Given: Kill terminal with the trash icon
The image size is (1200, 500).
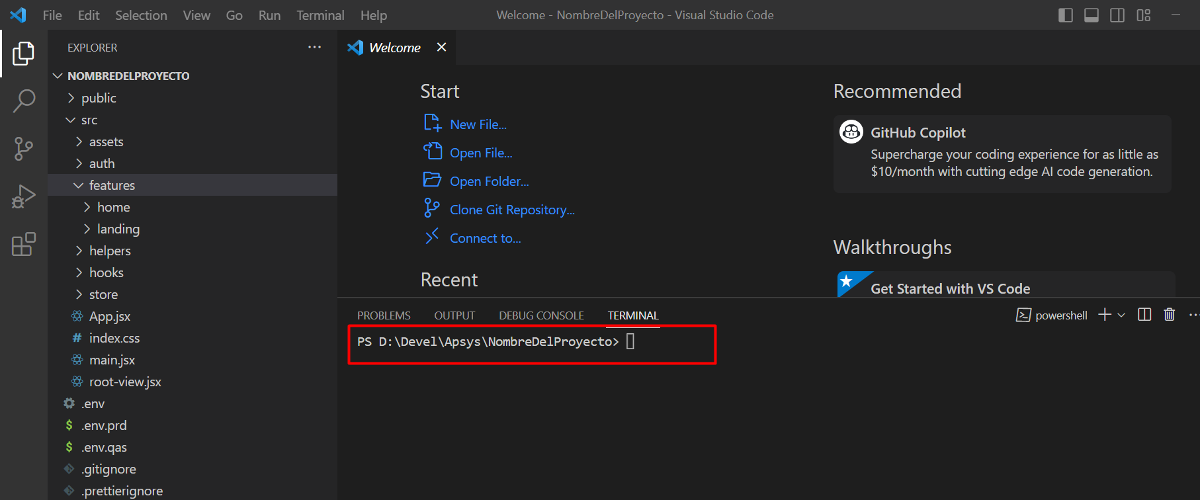Looking at the screenshot, I should pyautogui.click(x=1170, y=315).
